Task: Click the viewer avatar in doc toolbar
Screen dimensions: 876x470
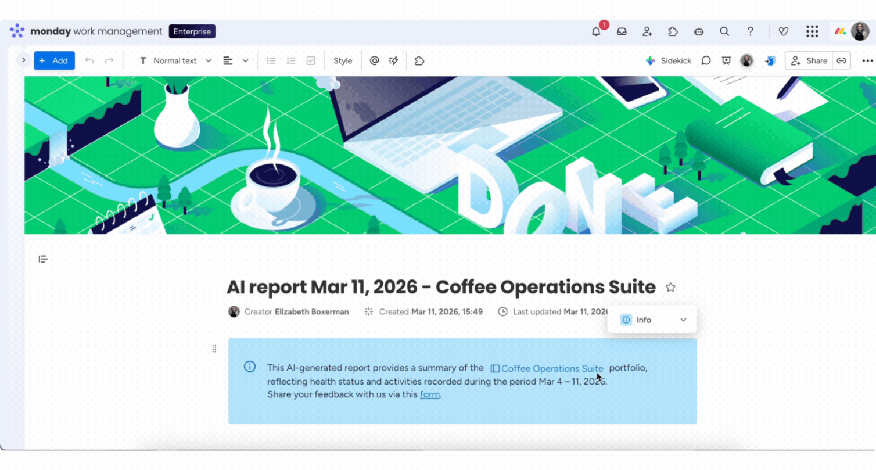Action: (x=747, y=60)
